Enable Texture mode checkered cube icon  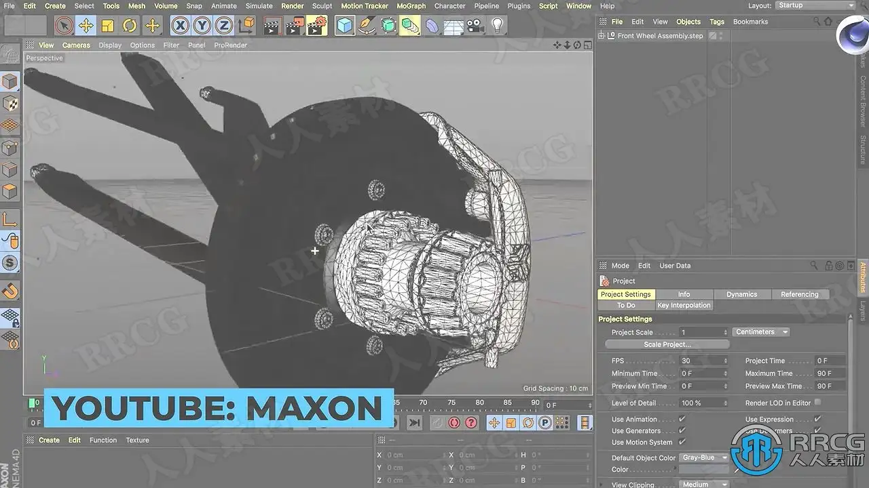coord(10,104)
